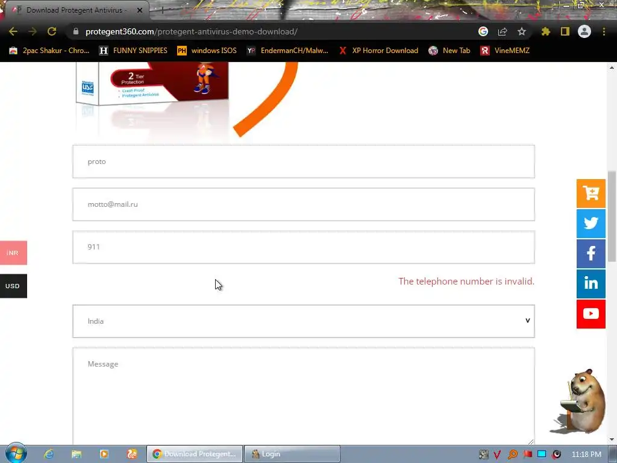The width and height of the screenshot is (617, 463).
Task: Visit the Twitter social link
Action: pos(591,224)
